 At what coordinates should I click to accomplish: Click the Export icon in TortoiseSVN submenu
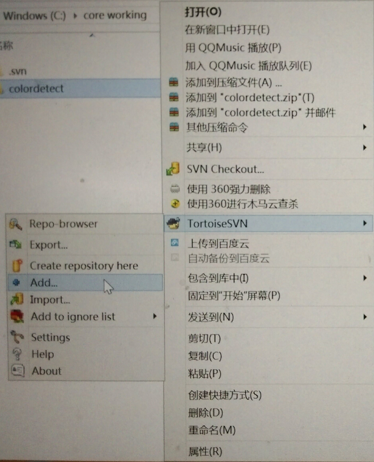15,245
